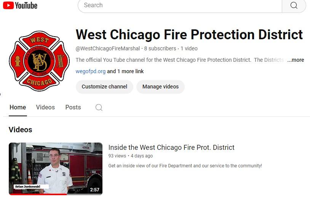Click the Manage videos button

[x=160, y=87]
